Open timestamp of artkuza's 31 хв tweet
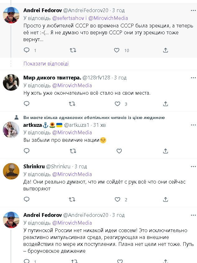 click(101, 125)
